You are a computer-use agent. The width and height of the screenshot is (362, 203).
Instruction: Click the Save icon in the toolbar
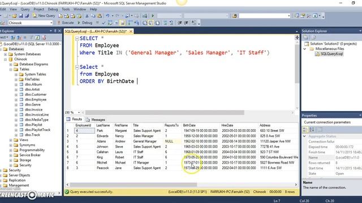[21, 16]
